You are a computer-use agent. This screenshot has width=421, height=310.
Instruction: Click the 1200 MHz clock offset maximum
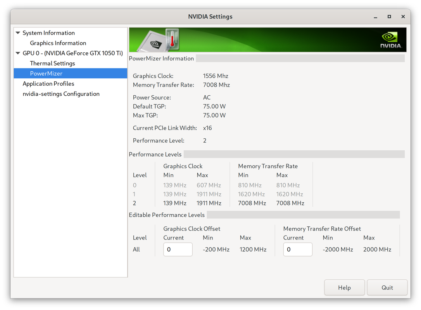point(253,250)
